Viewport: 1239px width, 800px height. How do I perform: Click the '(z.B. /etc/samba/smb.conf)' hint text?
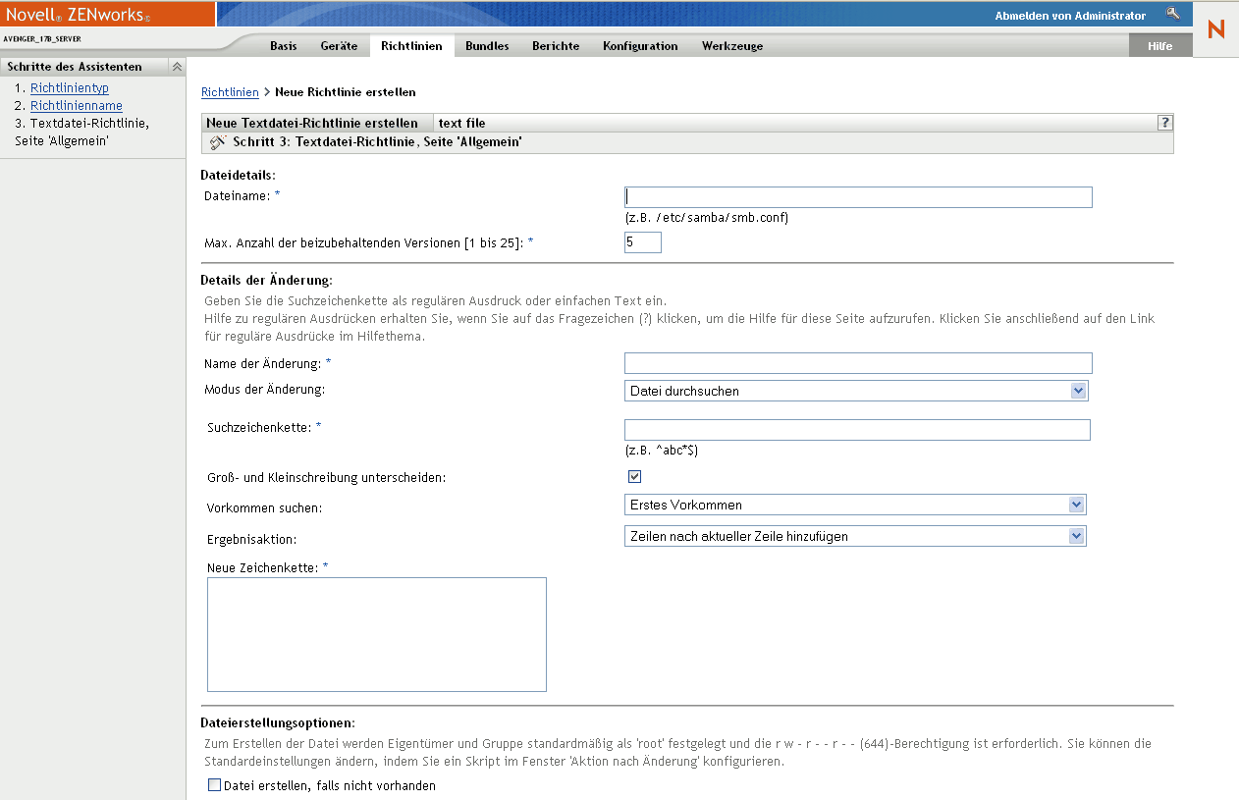pos(707,218)
